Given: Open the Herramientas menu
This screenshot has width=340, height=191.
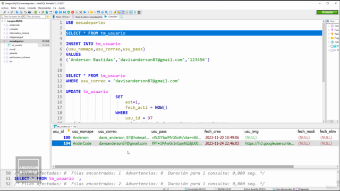Looking at the screenshot, I should click(x=45, y=8).
